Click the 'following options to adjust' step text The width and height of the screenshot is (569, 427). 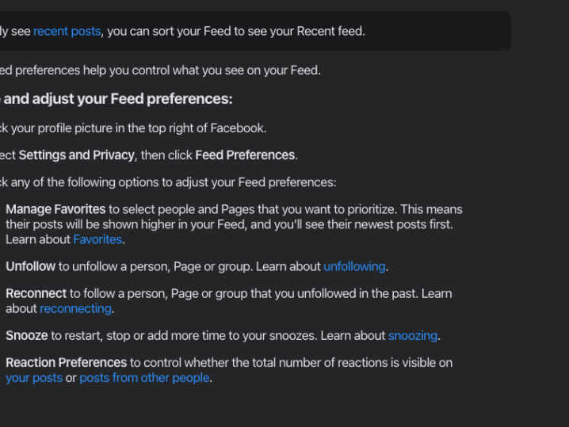[168, 182]
